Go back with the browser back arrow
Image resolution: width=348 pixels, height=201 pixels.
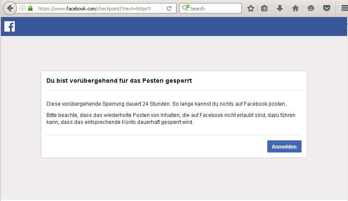(x=10, y=8)
